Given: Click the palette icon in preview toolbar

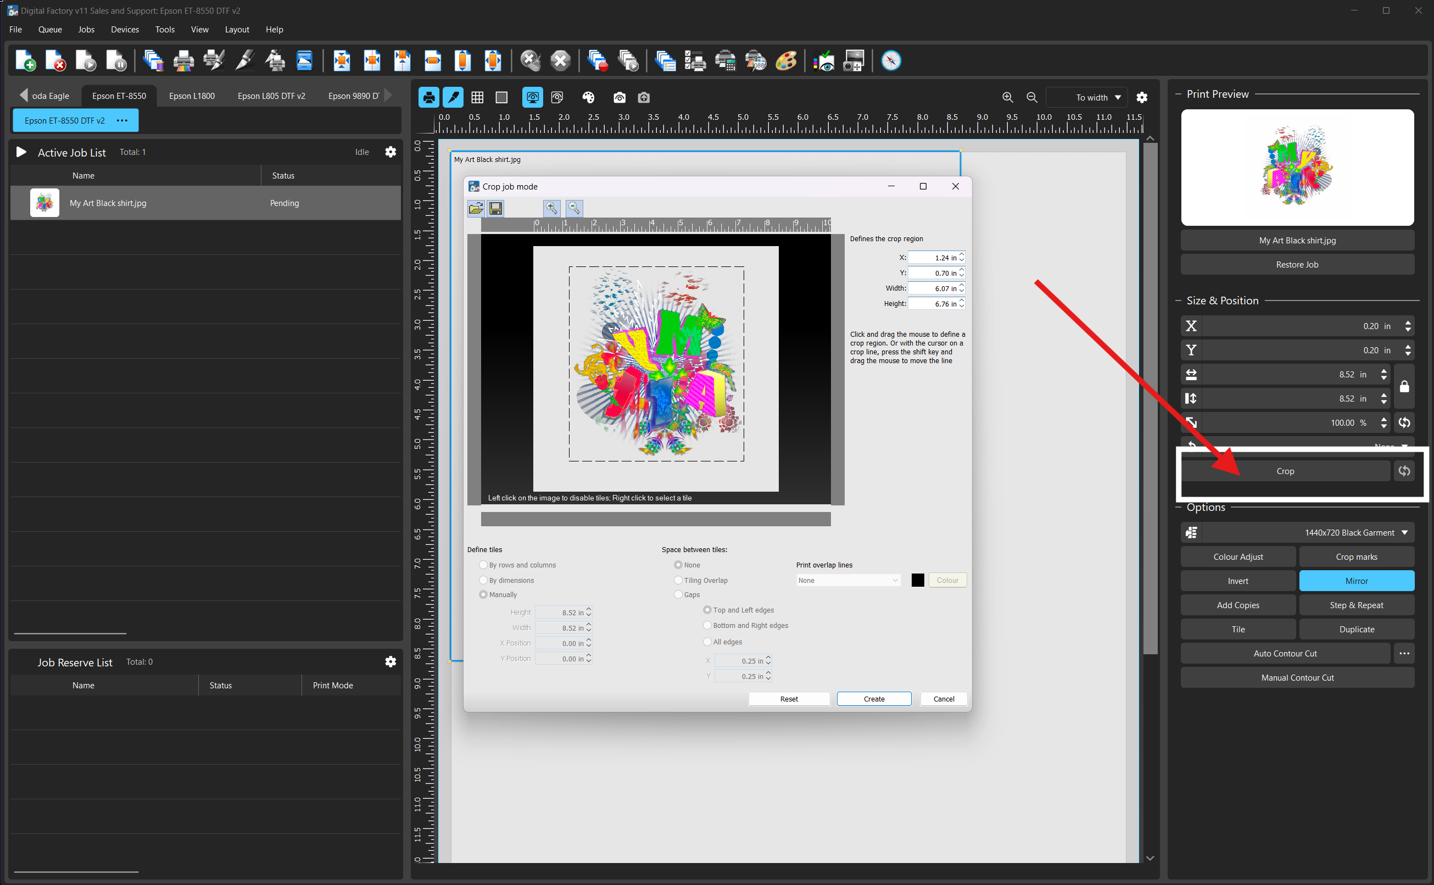Looking at the screenshot, I should click(588, 97).
